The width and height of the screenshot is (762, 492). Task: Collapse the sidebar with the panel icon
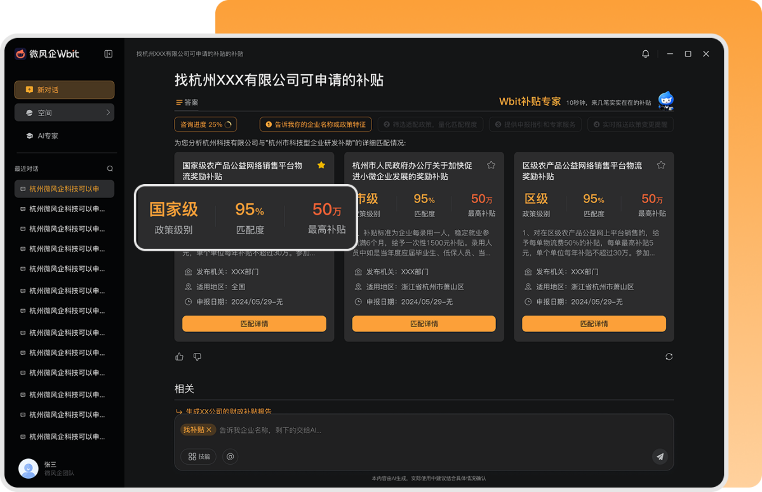click(108, 54)
